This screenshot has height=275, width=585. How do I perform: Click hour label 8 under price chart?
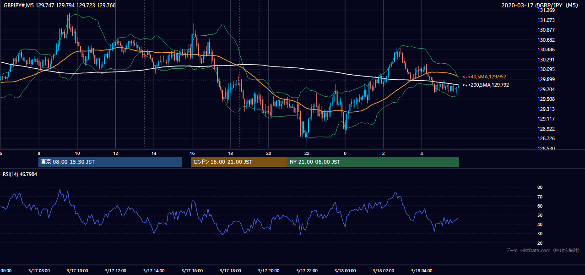point(39,154)
